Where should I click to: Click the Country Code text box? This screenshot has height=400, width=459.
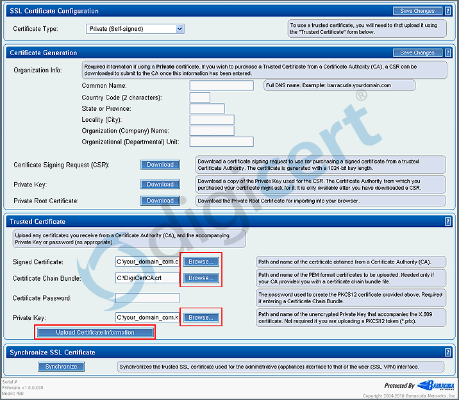pos(199,97)
